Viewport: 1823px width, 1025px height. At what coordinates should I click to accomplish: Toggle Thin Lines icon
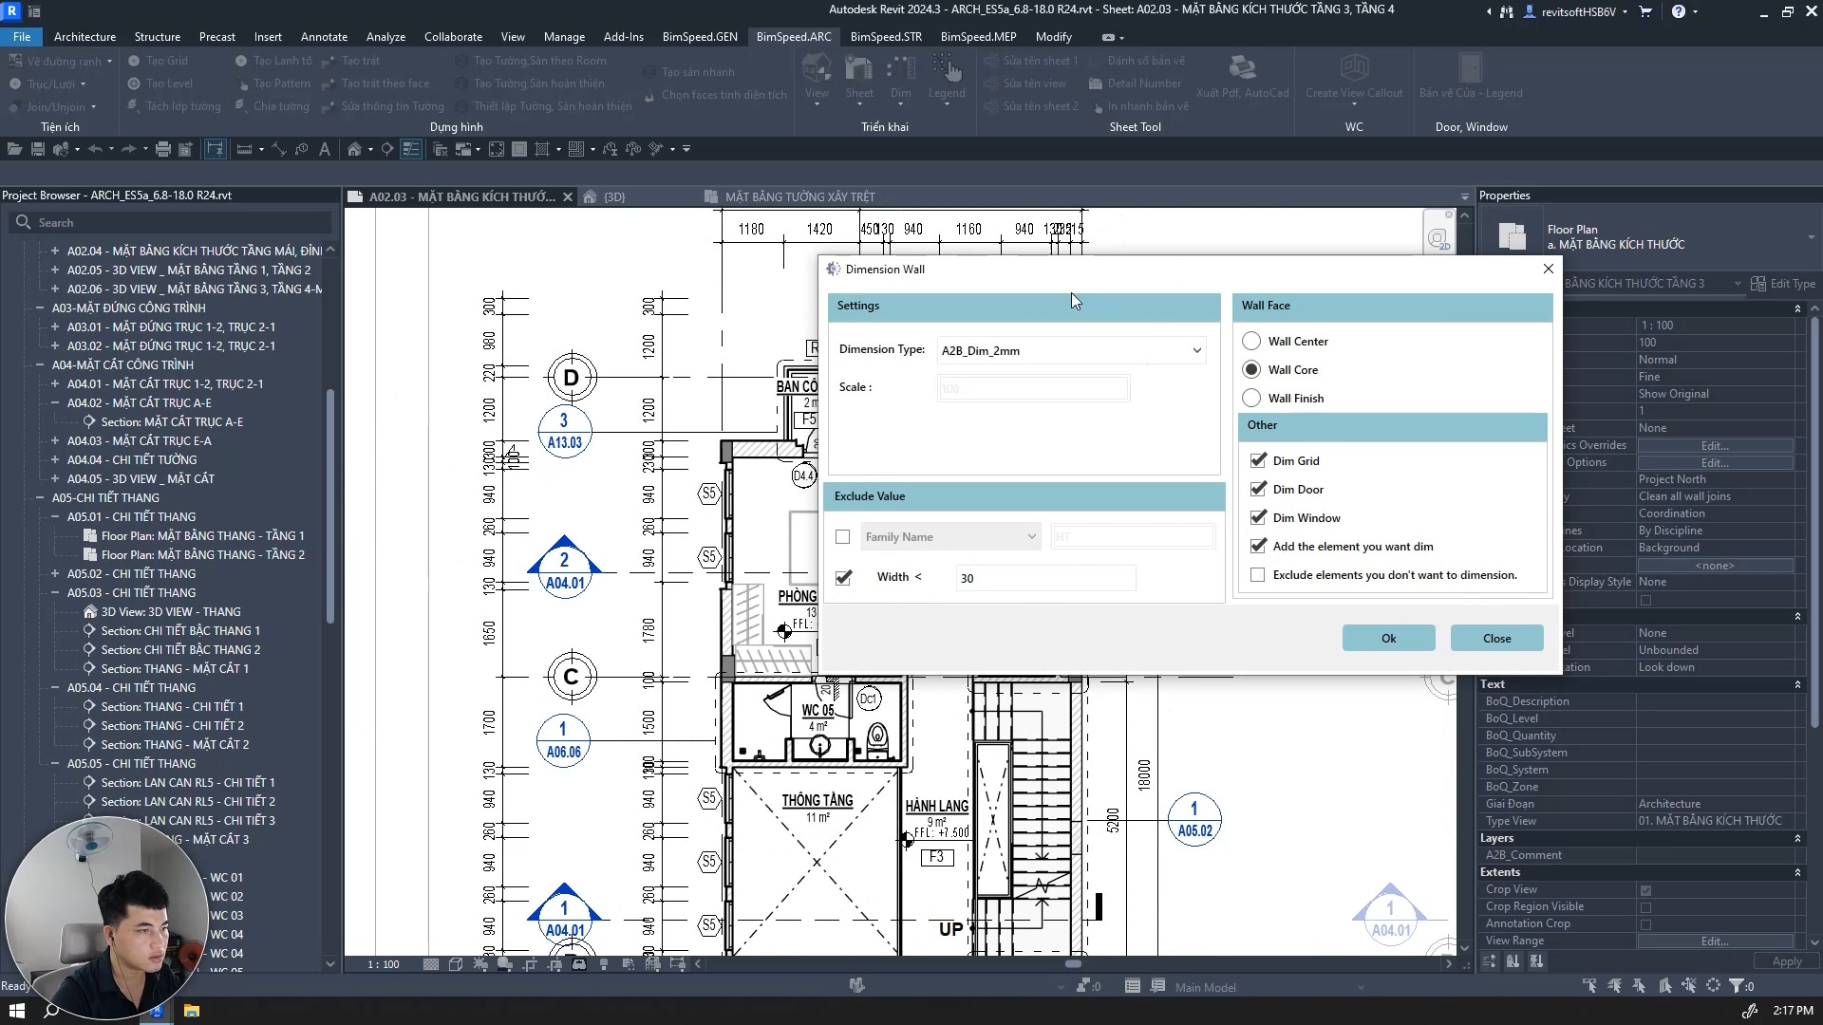point(411,149)
